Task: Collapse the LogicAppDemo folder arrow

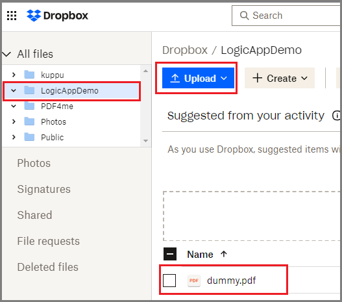Action: (14, 90)
